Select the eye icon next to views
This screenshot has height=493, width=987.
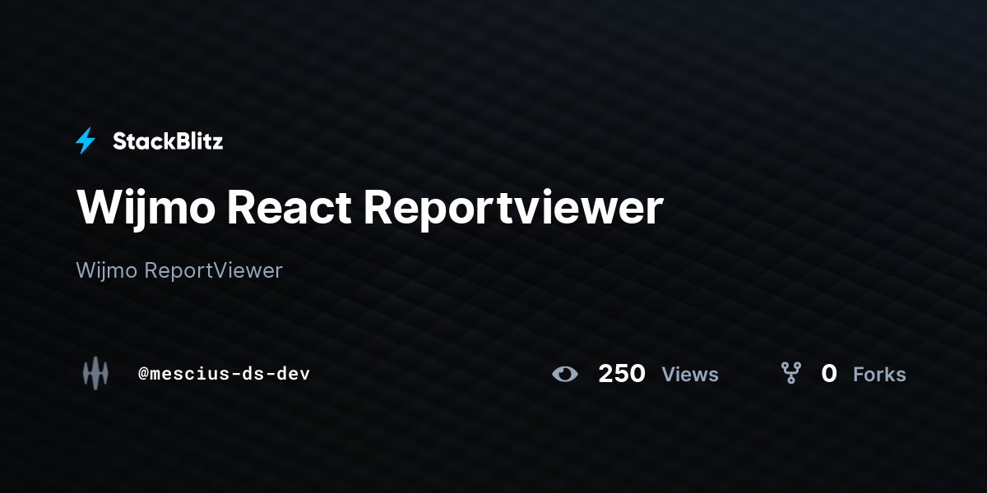tap(565, 374)
